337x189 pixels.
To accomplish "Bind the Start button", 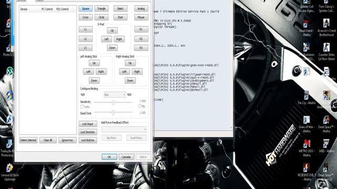I will coord(121,17).
